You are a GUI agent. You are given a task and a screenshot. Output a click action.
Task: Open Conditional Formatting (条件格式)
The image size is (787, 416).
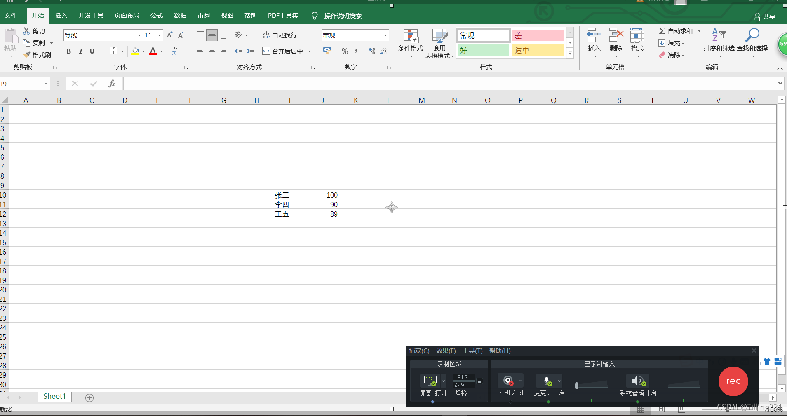411,43
